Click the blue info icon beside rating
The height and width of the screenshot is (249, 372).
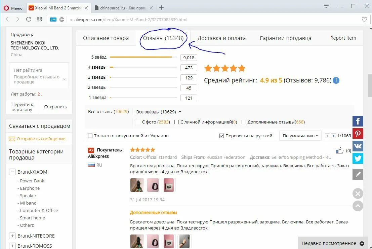[x=336, y=80]
